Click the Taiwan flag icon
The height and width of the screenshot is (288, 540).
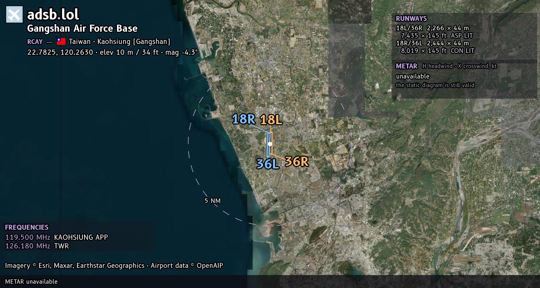coord(61,41)
